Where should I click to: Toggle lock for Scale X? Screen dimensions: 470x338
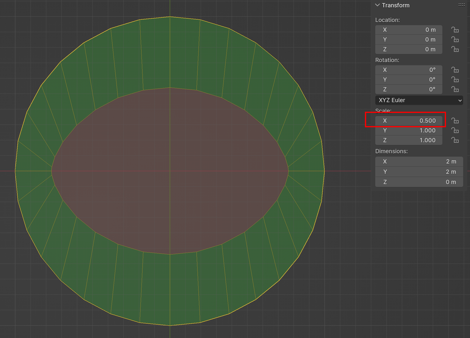[x=455, y=121]
